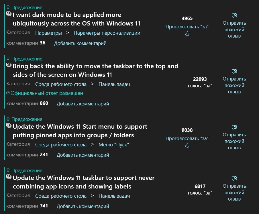Click the vote count 22093
Viewport: 259px width, 214px height.
click(200, 79)
